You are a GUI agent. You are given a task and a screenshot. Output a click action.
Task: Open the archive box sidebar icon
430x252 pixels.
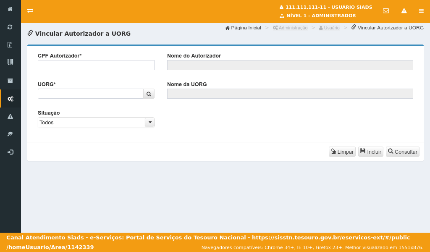pos(10,81)
